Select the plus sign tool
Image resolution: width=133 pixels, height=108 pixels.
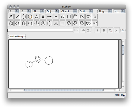(56, 17)
